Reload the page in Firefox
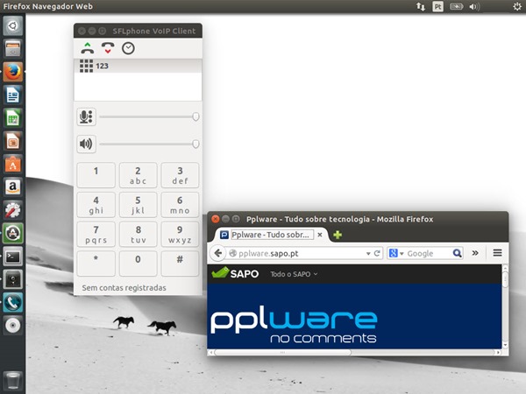The image size is (526, 394). pyautogui.click(x=377, y=253)
